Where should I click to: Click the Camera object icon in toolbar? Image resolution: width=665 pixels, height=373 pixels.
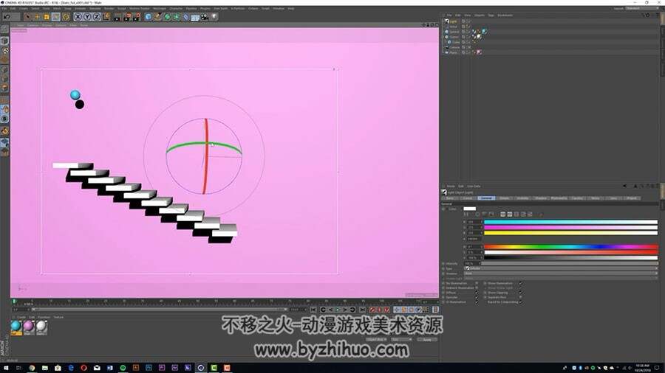205,17
